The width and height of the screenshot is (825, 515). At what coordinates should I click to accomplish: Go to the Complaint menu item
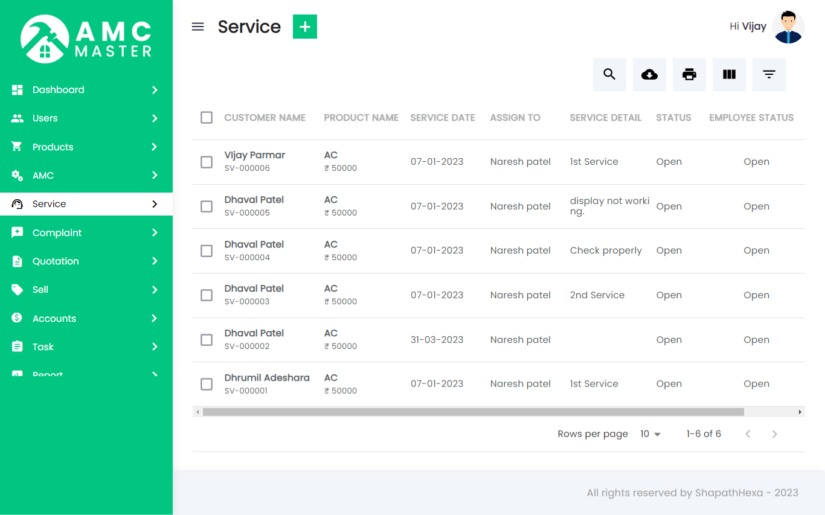point(57,232)
